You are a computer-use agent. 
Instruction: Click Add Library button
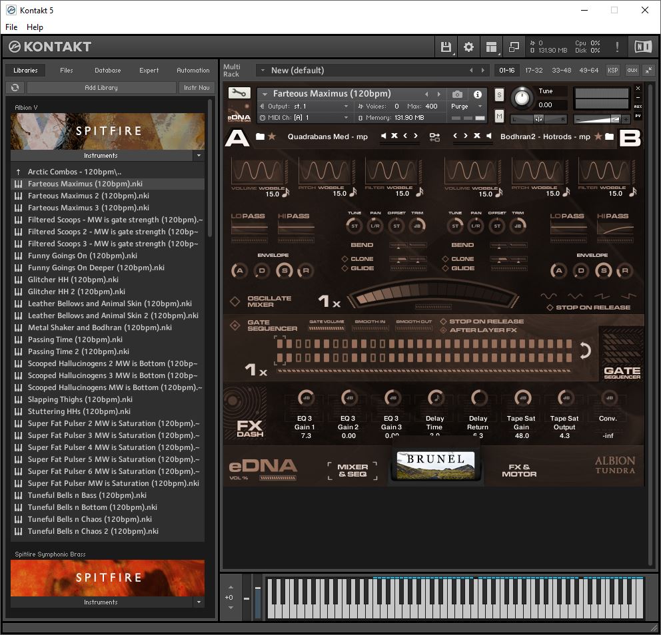pyautogui.click(x=101, y=88)
